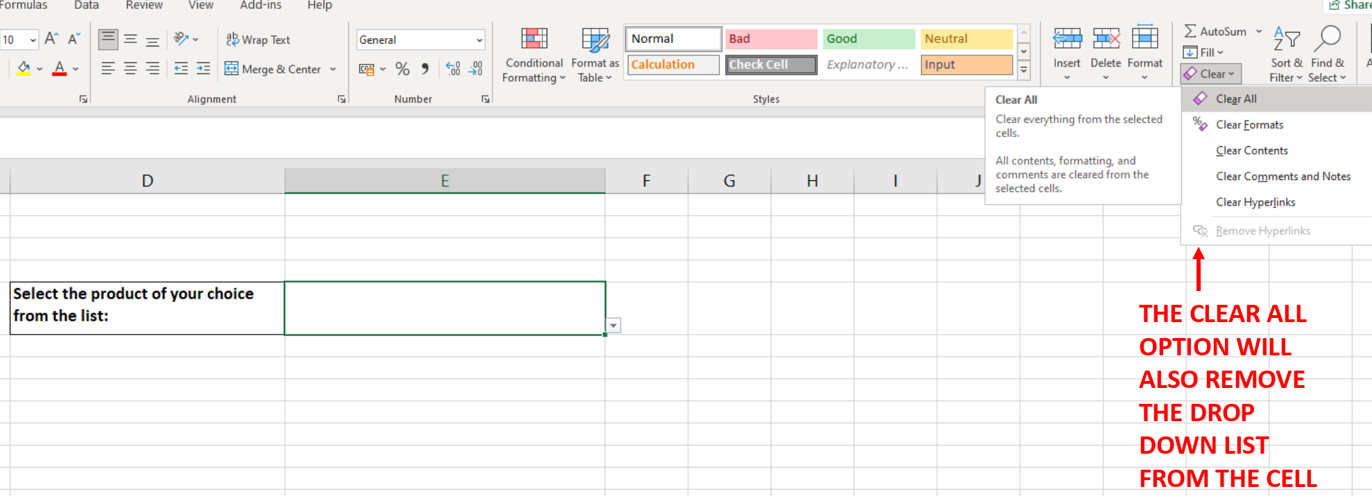Apply middle align to cell text
1372x496 pixels.
[130, 39]
